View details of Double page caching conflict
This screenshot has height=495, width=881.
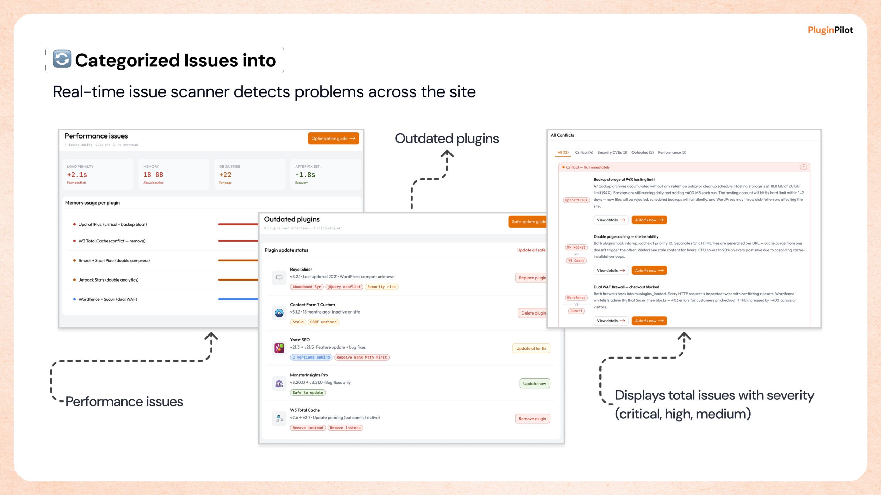[611, 271]
